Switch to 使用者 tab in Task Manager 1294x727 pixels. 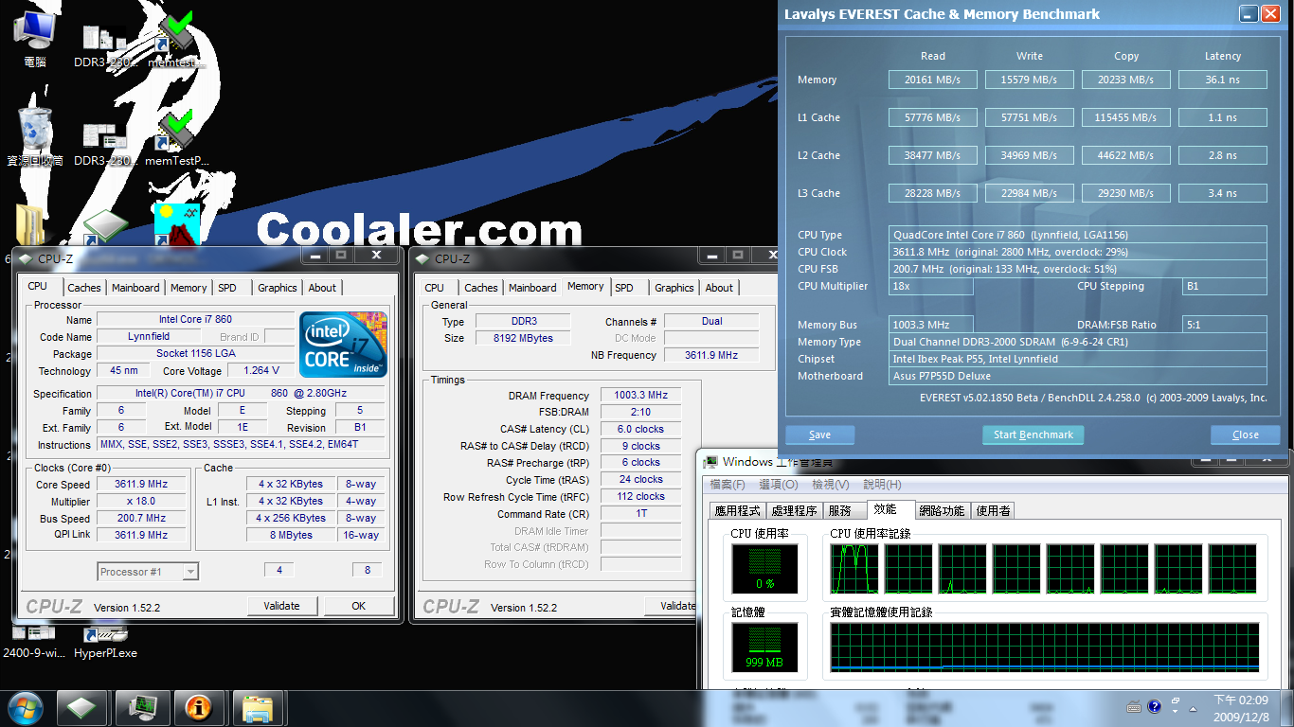(993, 510)
